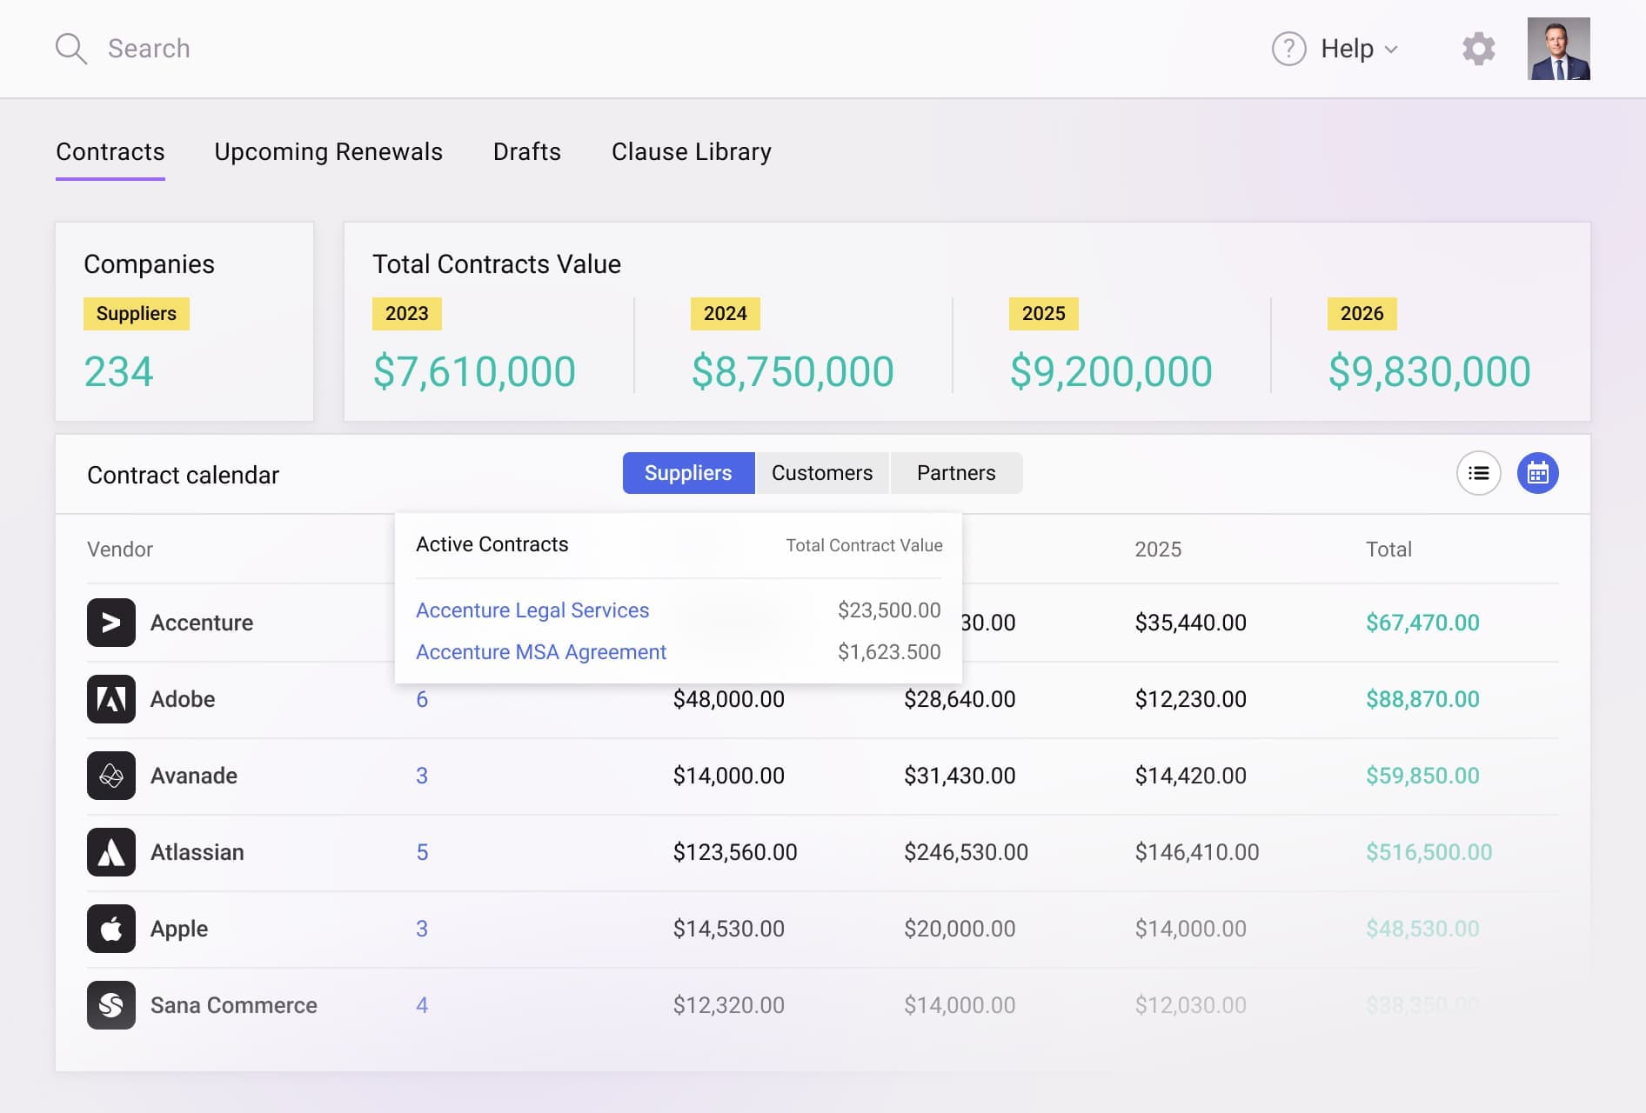The height and width of the screenshot is (1113, 1646).
Task: Click Sana Commerce's contracts count 4
Action: 422,1005
